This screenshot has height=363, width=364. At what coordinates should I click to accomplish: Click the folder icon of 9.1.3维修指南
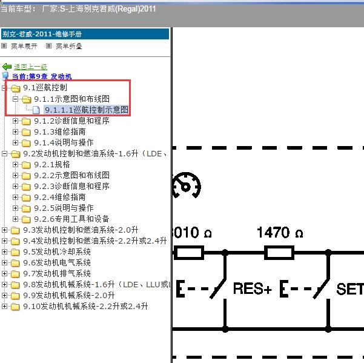click(26, 132)
